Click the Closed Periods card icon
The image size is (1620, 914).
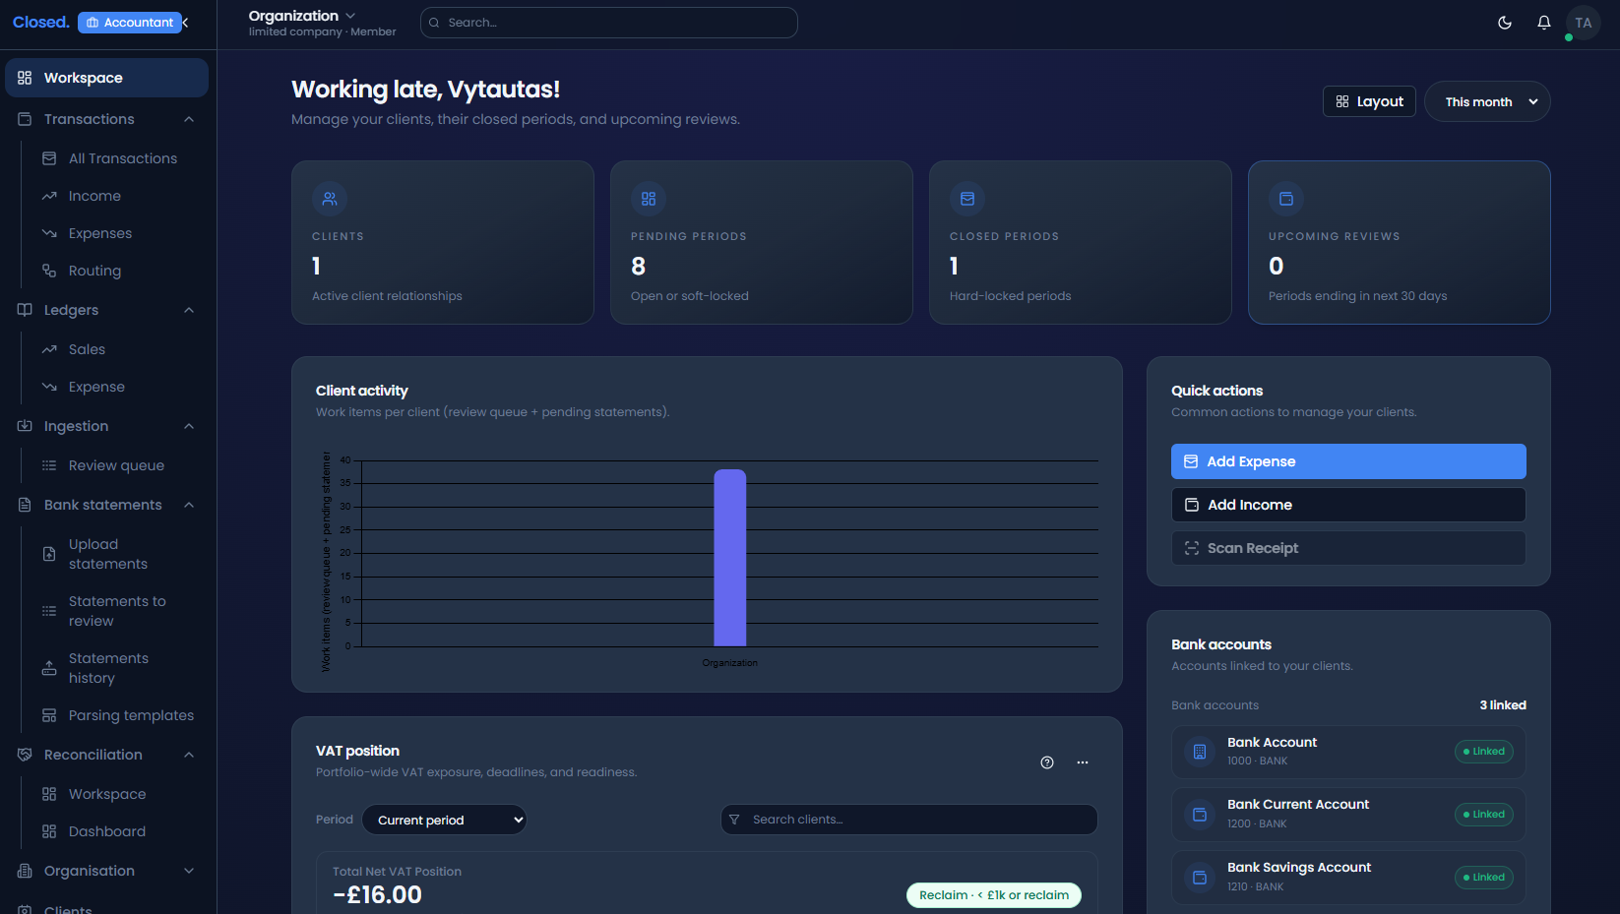(967, 199)
